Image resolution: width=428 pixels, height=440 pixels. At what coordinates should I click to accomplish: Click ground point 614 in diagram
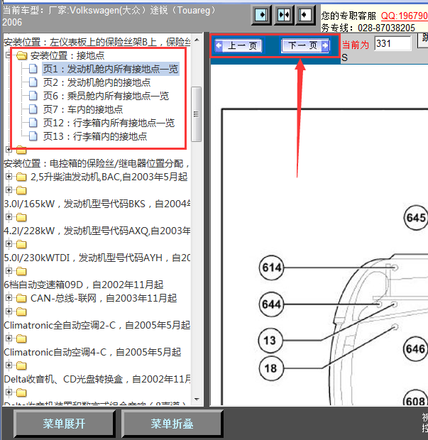click(x=271, y=268)
